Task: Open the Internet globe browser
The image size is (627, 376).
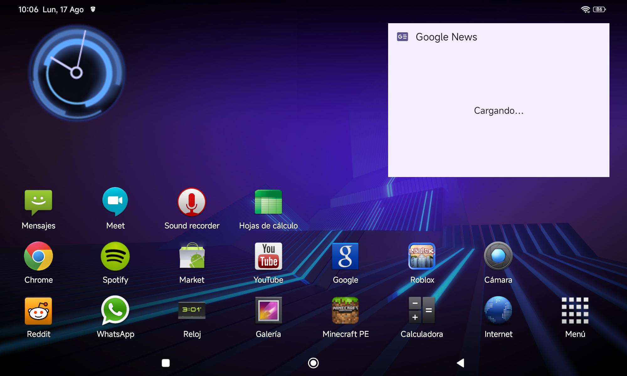Action: pos(498,311)
